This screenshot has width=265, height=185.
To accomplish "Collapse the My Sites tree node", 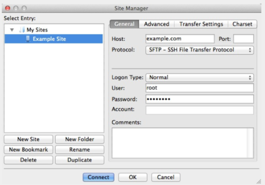I will pos(12,30).
